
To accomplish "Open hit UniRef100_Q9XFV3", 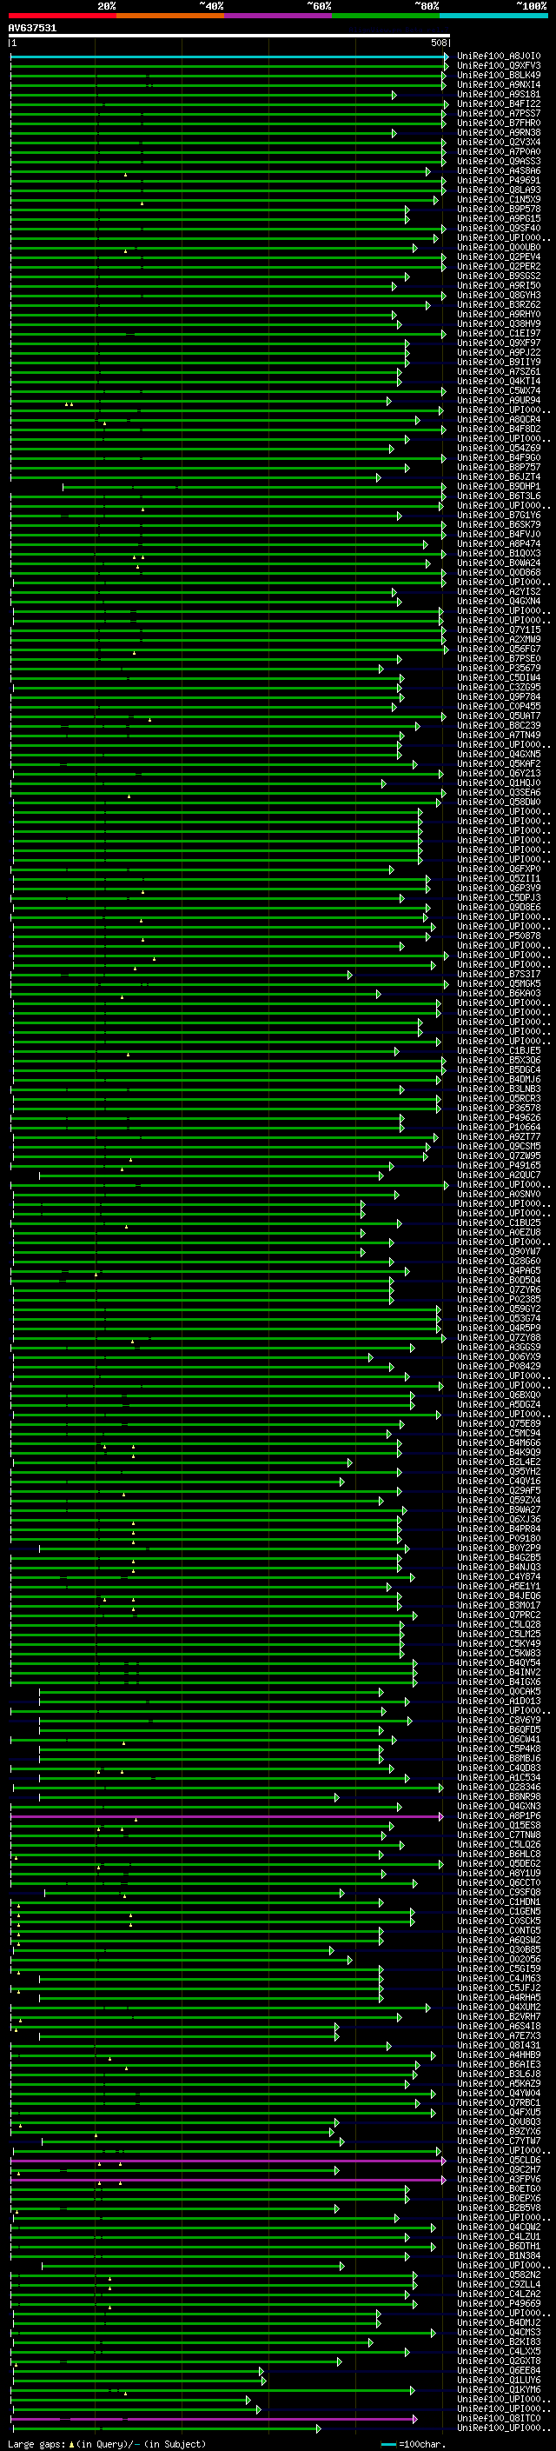I will [499, 66].
